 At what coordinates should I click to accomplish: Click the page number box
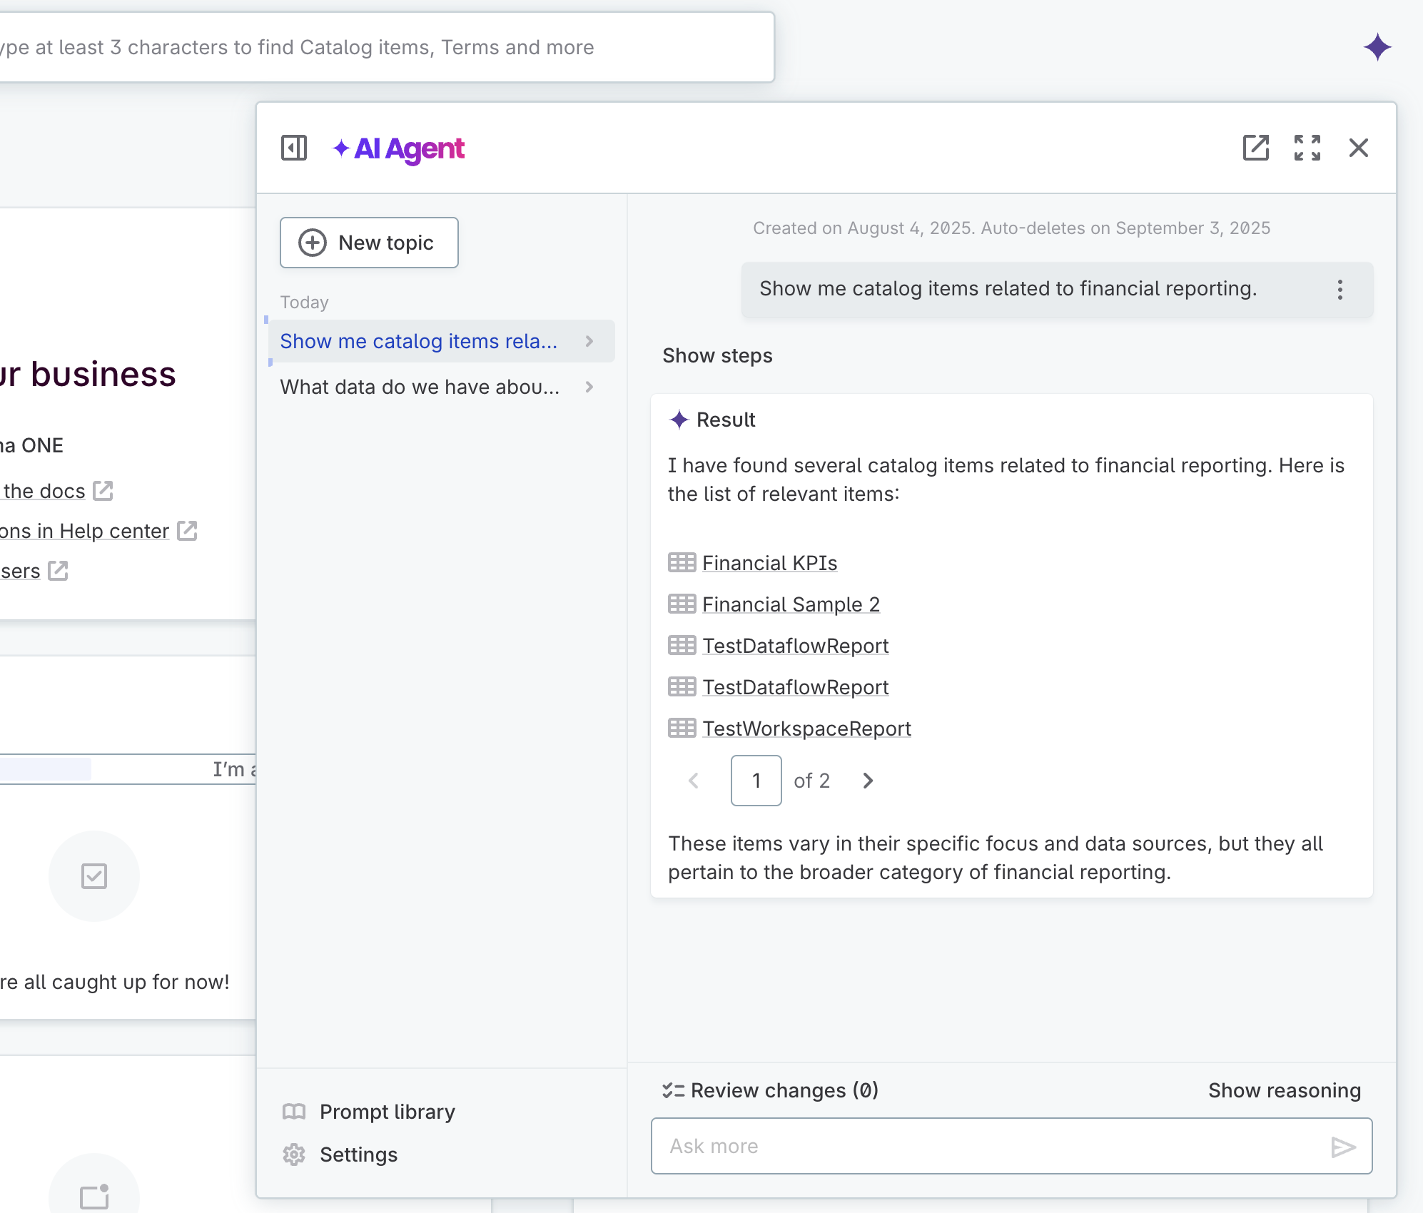tap(756, 781)
